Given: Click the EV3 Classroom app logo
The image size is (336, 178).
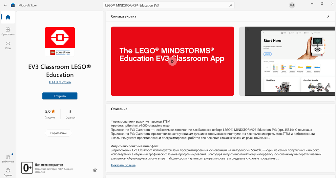Looking at the screenshot, I should 60,42.
